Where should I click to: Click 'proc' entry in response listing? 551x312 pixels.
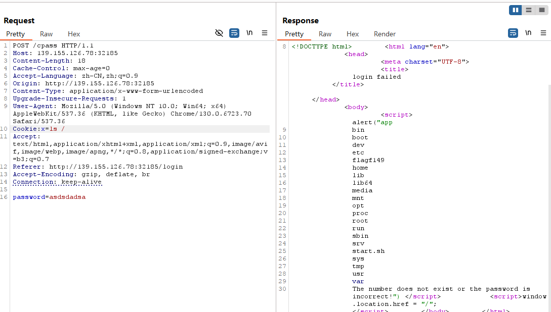tap(360, 213)
